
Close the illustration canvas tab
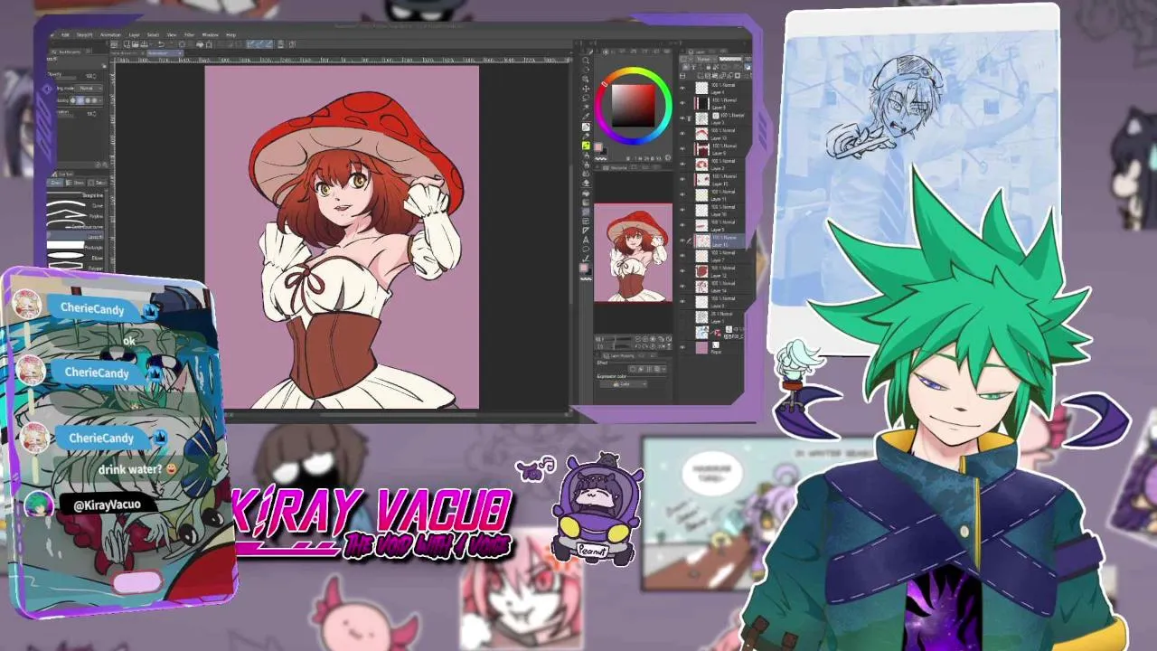click(x=180, y=53)
